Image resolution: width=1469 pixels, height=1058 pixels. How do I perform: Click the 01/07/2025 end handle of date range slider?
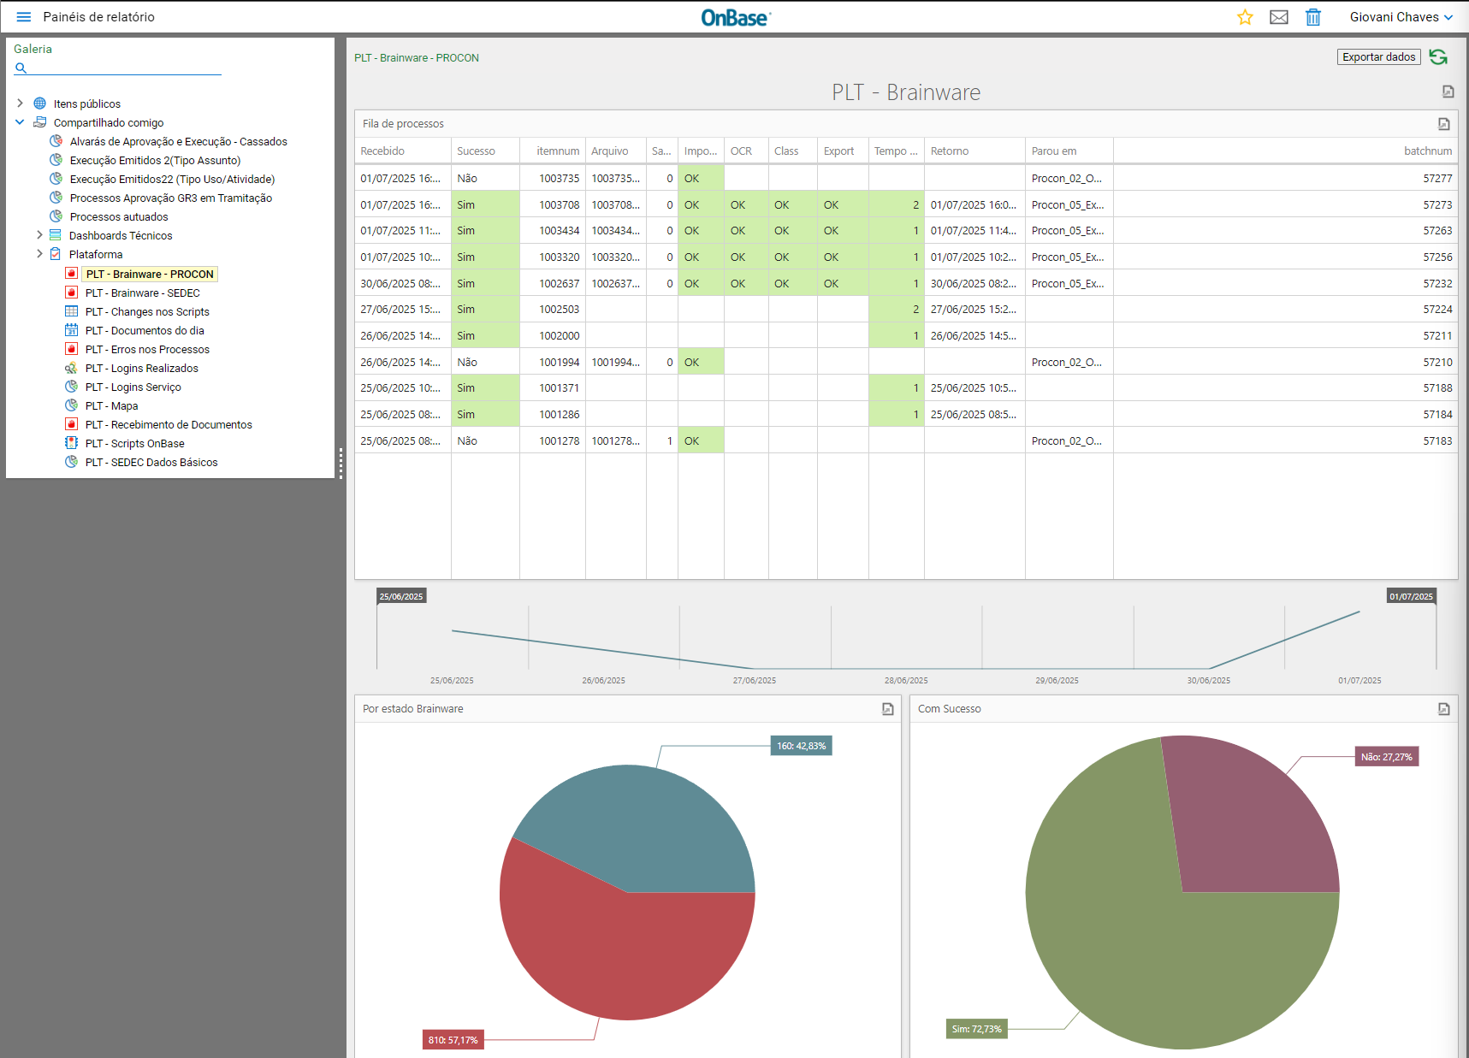click(1411, 596)
